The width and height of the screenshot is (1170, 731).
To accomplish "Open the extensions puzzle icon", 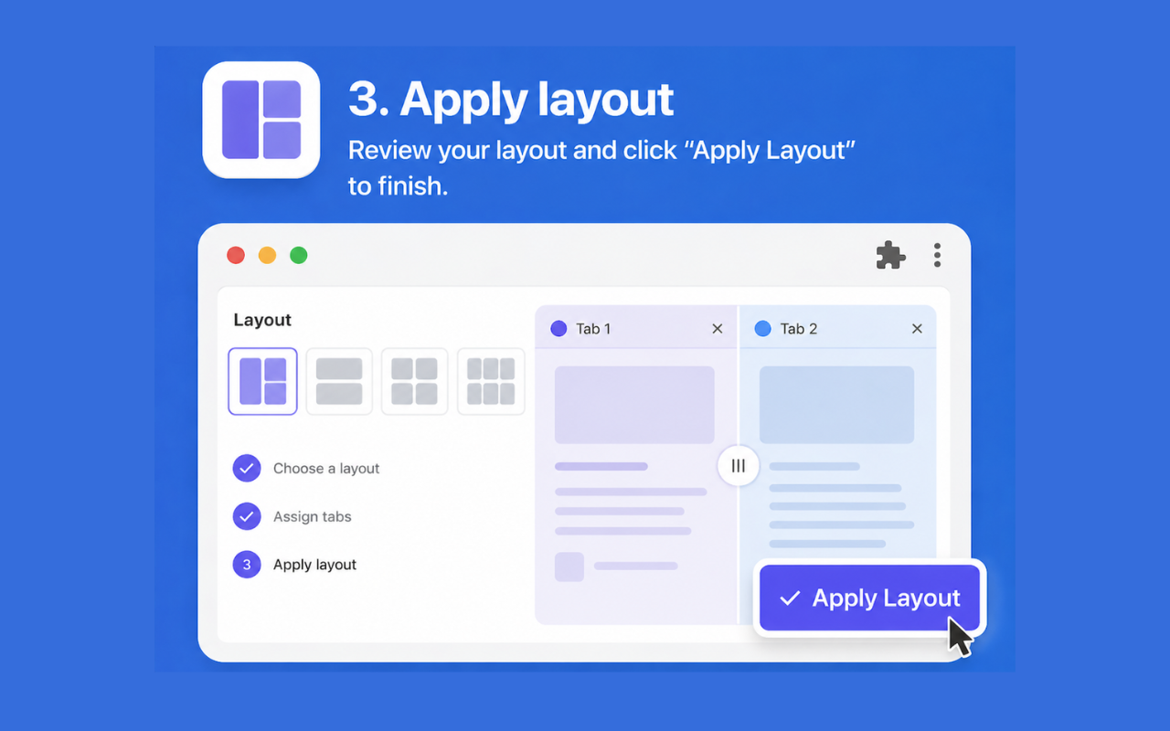I will coord(890,255).
